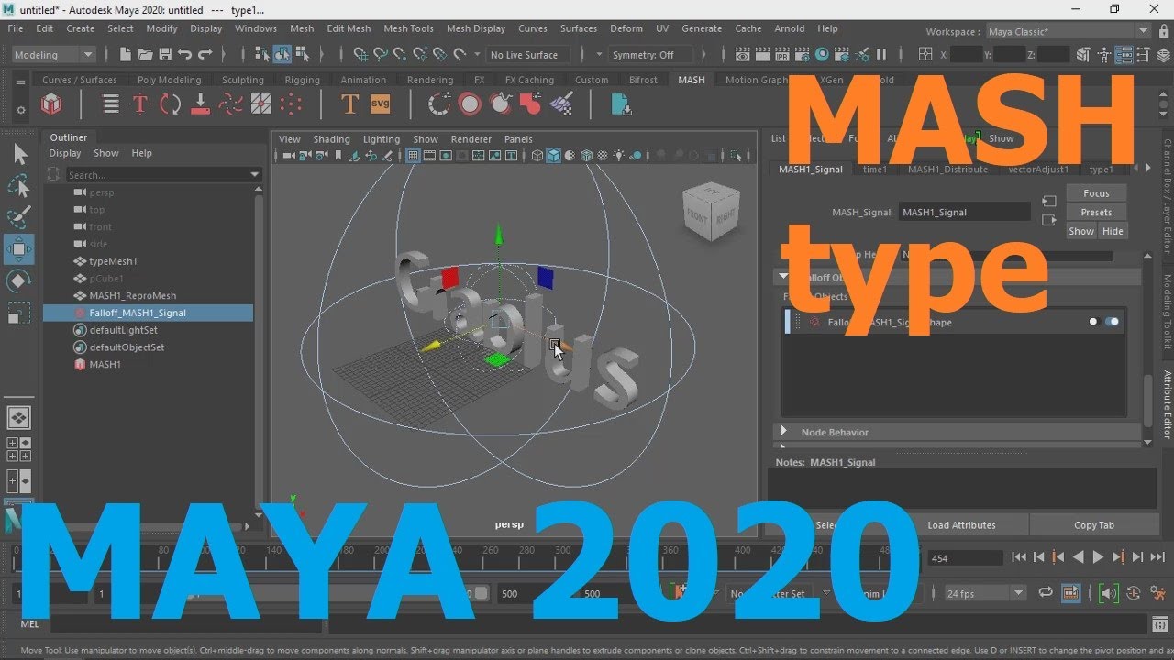The image size is (1174, 660).
Task: Click the Hide button
Action: click(x=1113, y=231)
